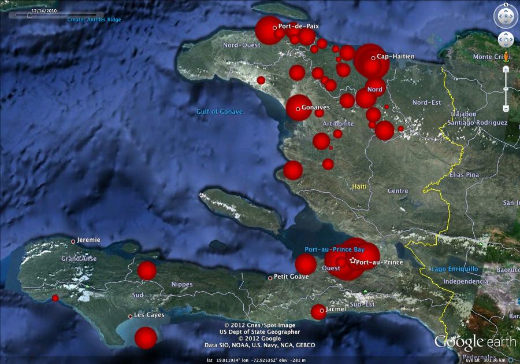Zoom in with the plus button
This screenshot has height=364, width=520.
coord(506,69)
